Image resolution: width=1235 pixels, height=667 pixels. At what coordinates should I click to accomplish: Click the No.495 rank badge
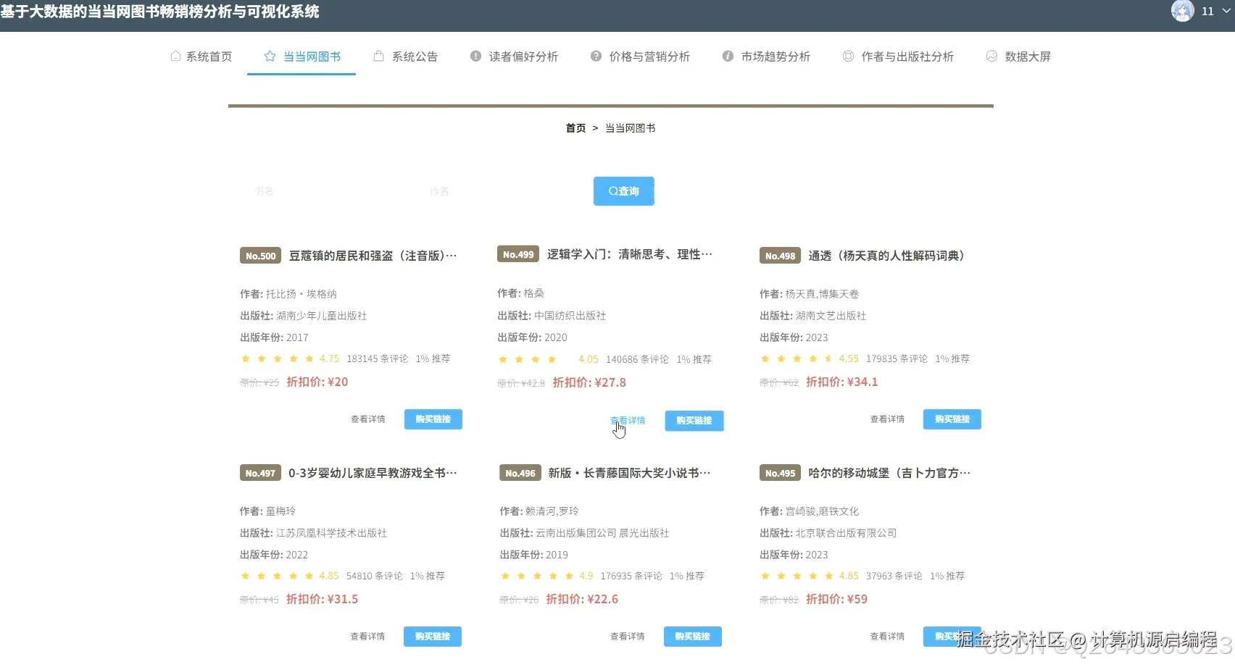[x=781, y=473]
